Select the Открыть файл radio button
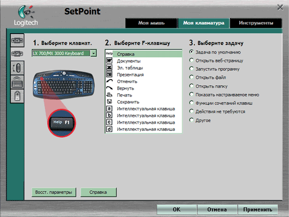Viewport: 289px width, 217px height. tap(192, 77)
